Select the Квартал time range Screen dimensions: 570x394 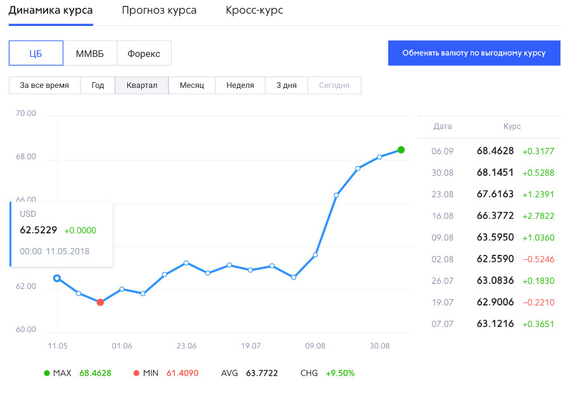[x=141, y=85]
